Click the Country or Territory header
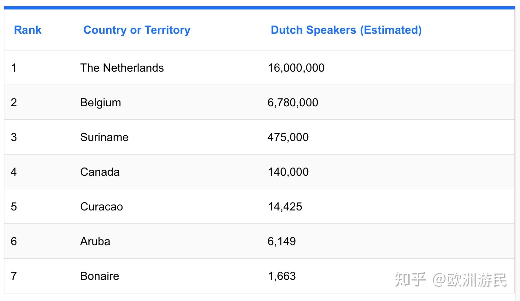Image resolution: width=520 pixels, height=301 pixels. click(x=137, y=30)
